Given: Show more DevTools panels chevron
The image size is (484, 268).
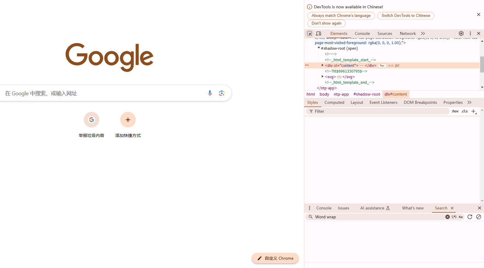Looking at the screenshot, I should (423, 33).
